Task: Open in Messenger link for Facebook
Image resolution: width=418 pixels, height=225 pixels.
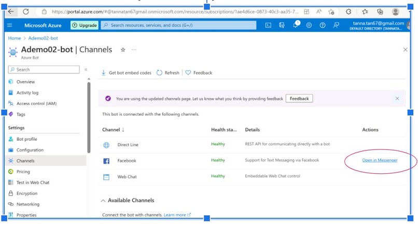Action: click(380, 160)
